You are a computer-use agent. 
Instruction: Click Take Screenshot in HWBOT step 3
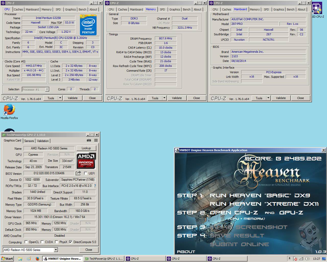tap(249, 227)
